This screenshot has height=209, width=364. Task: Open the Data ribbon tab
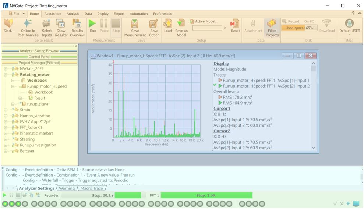88,14
